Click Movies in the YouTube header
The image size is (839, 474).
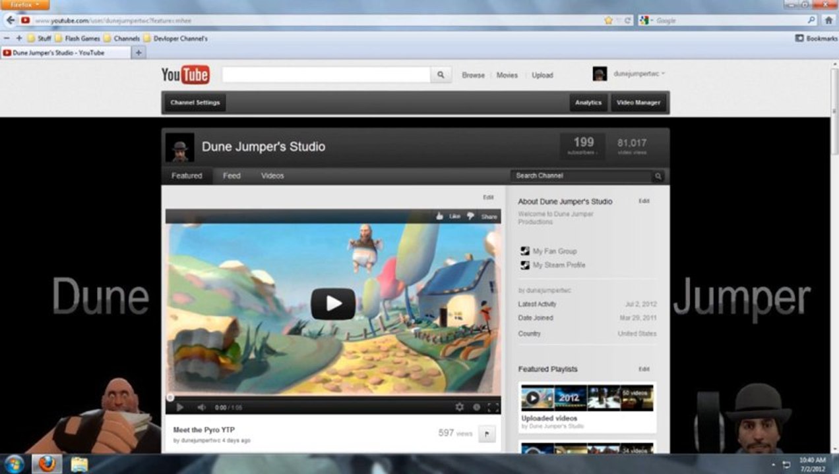coord(507,75)
